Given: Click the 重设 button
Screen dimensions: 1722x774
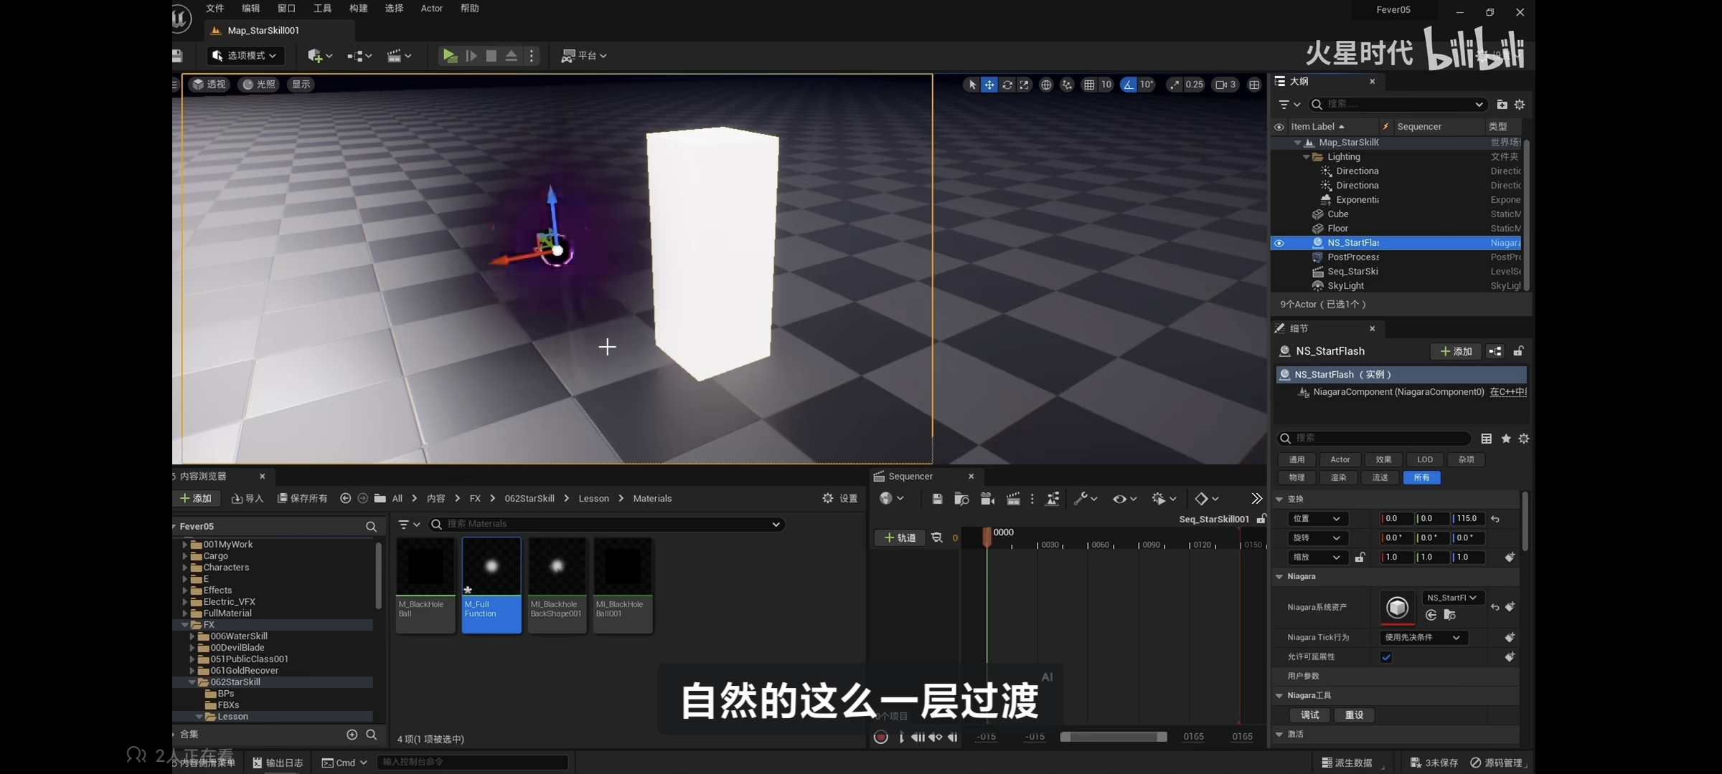Looking at the screenshot, I should [x=1354, y=715].
